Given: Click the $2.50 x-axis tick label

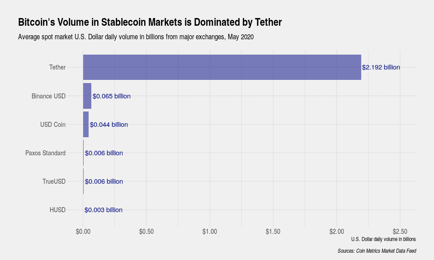Looking at the screenshot, I should click(400, 232).
